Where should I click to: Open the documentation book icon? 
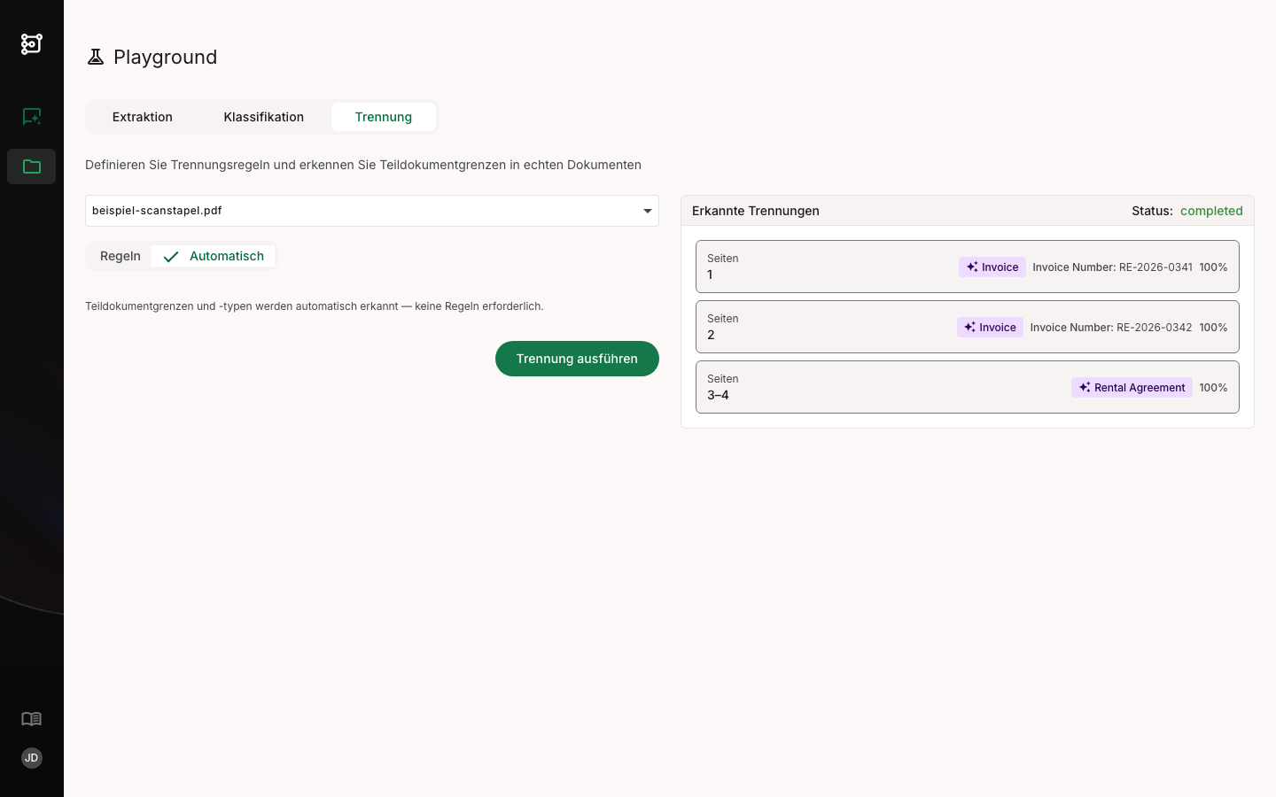tap(32, 719)
